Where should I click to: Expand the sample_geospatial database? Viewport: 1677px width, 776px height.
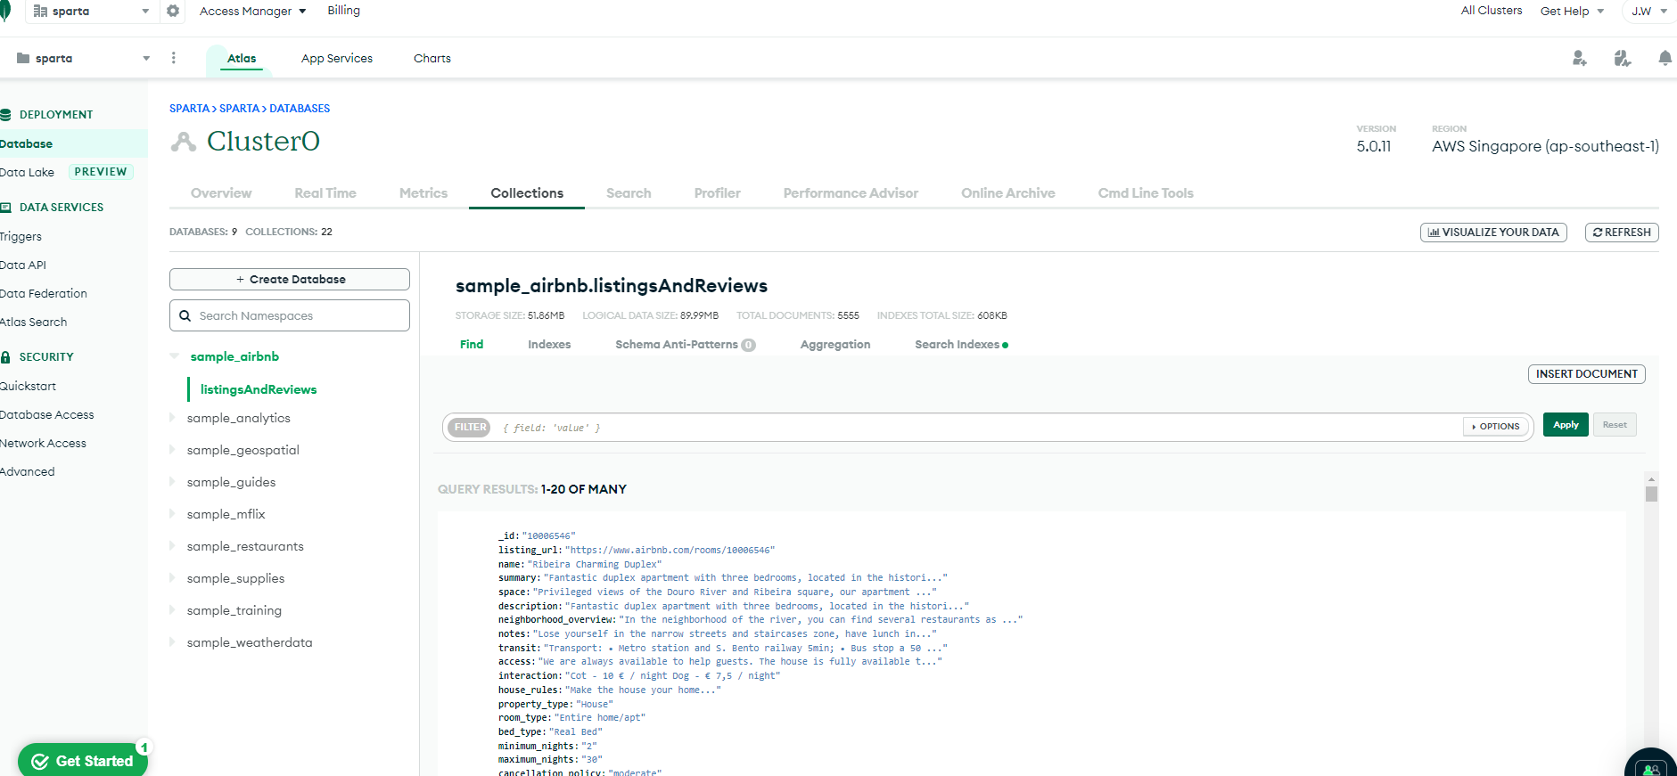point(173,450)
